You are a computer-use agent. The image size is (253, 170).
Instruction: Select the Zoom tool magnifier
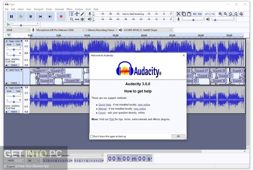(x=71, y=19)
